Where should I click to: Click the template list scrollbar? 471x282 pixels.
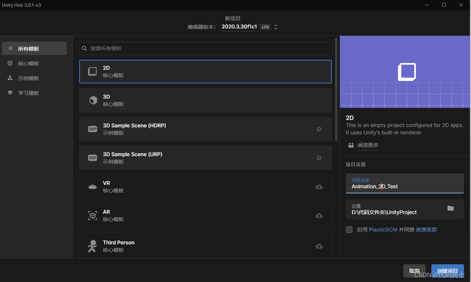(x=336, y=89)
